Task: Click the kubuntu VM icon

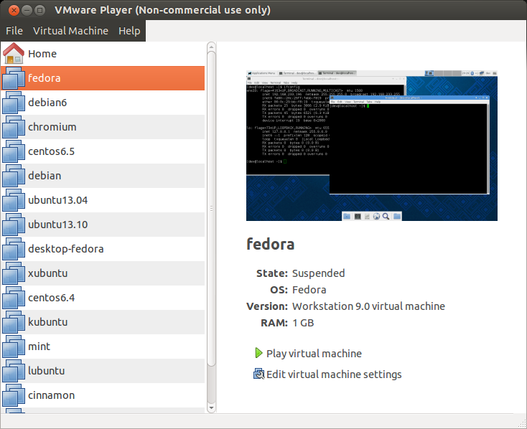Action: click(x=14, y=322)
